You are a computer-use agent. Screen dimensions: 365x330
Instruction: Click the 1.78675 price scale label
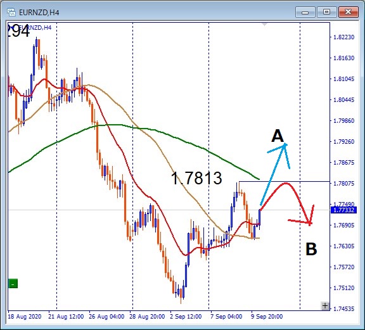click(x=344, y=162)
